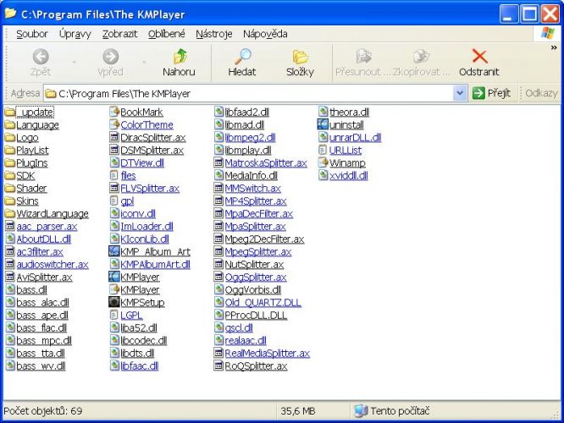Open the Oblíbené menu
This screenshot has width=564, height=423.
click(167, 34)
